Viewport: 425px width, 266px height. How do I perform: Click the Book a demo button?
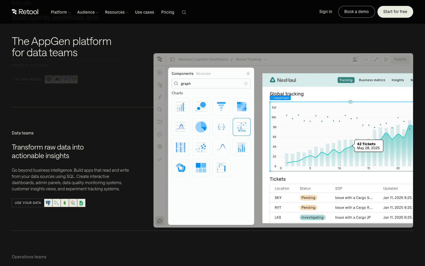357,12
